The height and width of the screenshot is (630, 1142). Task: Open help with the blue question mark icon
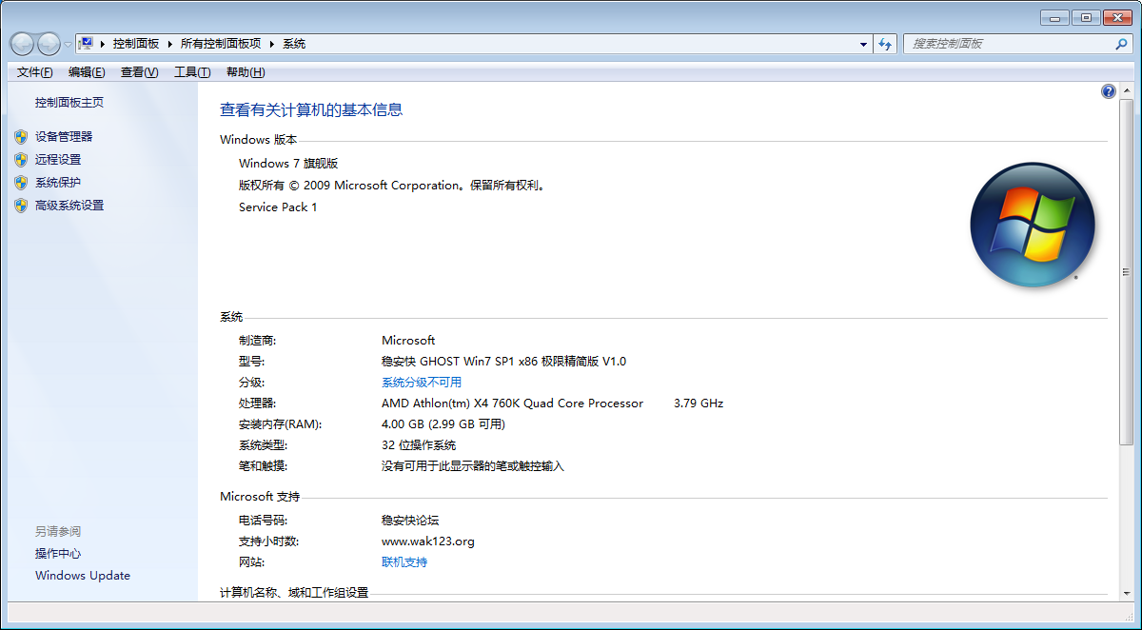click(1108, 91)
